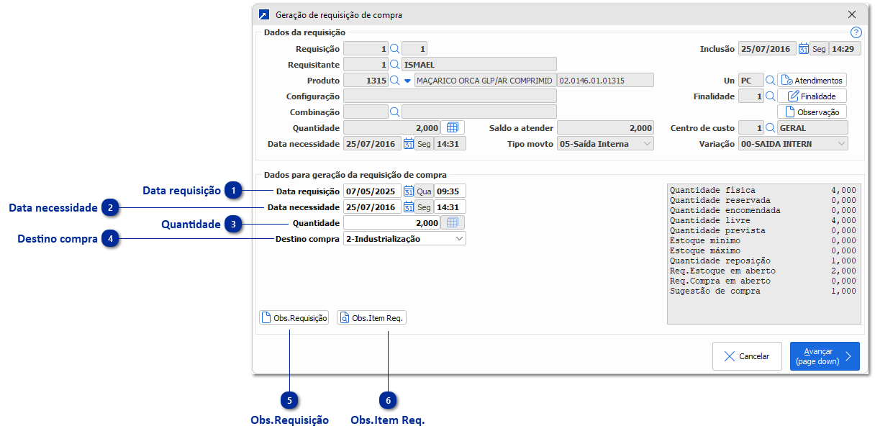Click the lower Data necessidade time 14:31
The image size is (875, 439).
tap(450, 207)
